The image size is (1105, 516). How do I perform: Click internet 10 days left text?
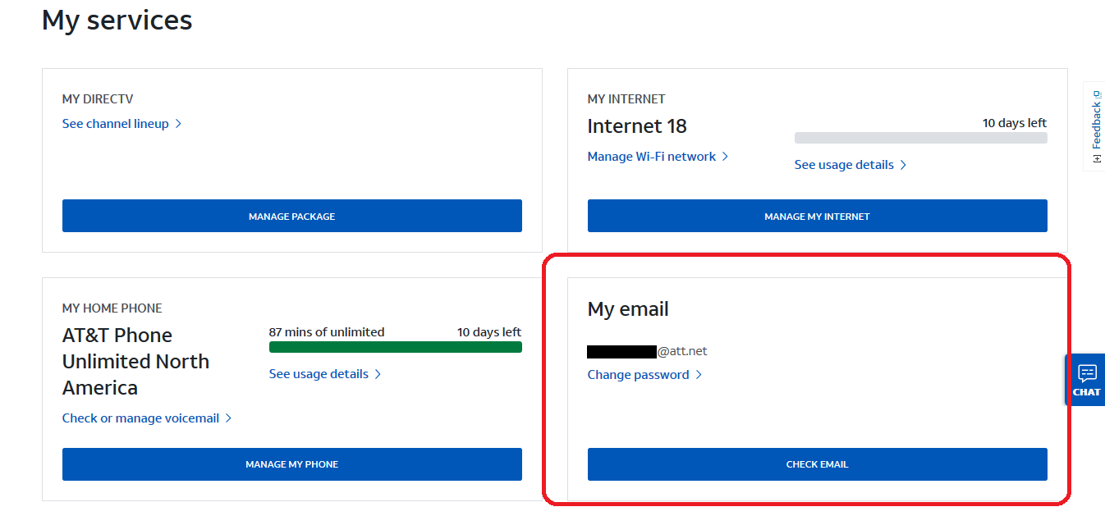pos(1015,123)
